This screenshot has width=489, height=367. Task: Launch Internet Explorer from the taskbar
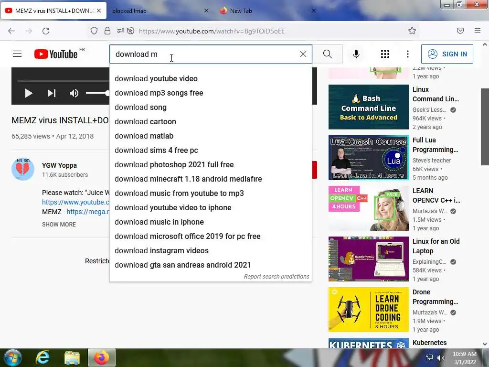(43, 357)
